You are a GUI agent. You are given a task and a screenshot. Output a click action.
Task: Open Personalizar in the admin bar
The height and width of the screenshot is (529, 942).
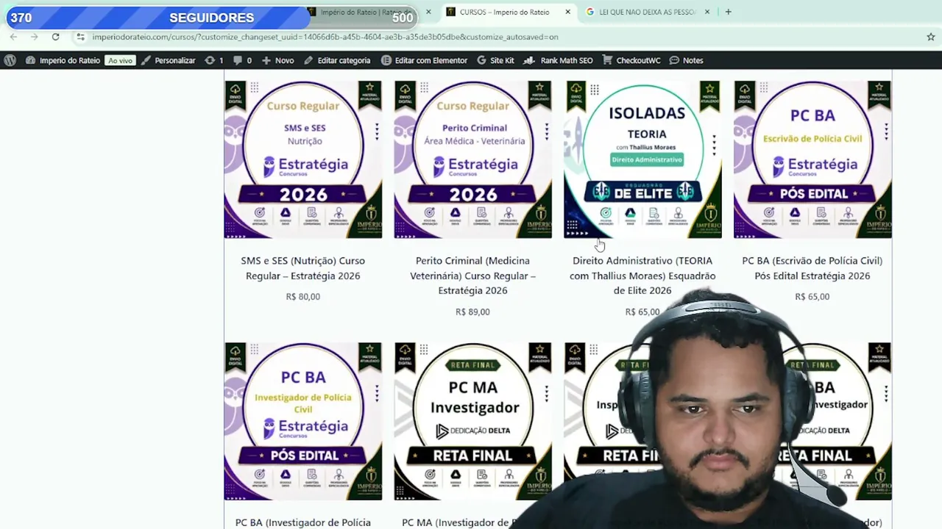coord(168,60)
